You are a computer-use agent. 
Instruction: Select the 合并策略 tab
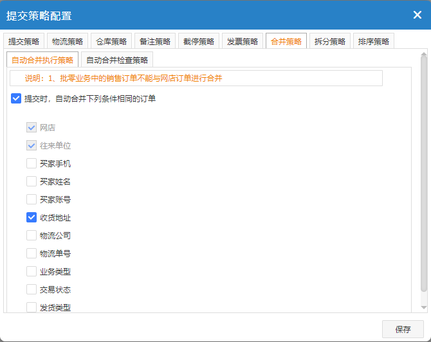(x=286, y=41)
